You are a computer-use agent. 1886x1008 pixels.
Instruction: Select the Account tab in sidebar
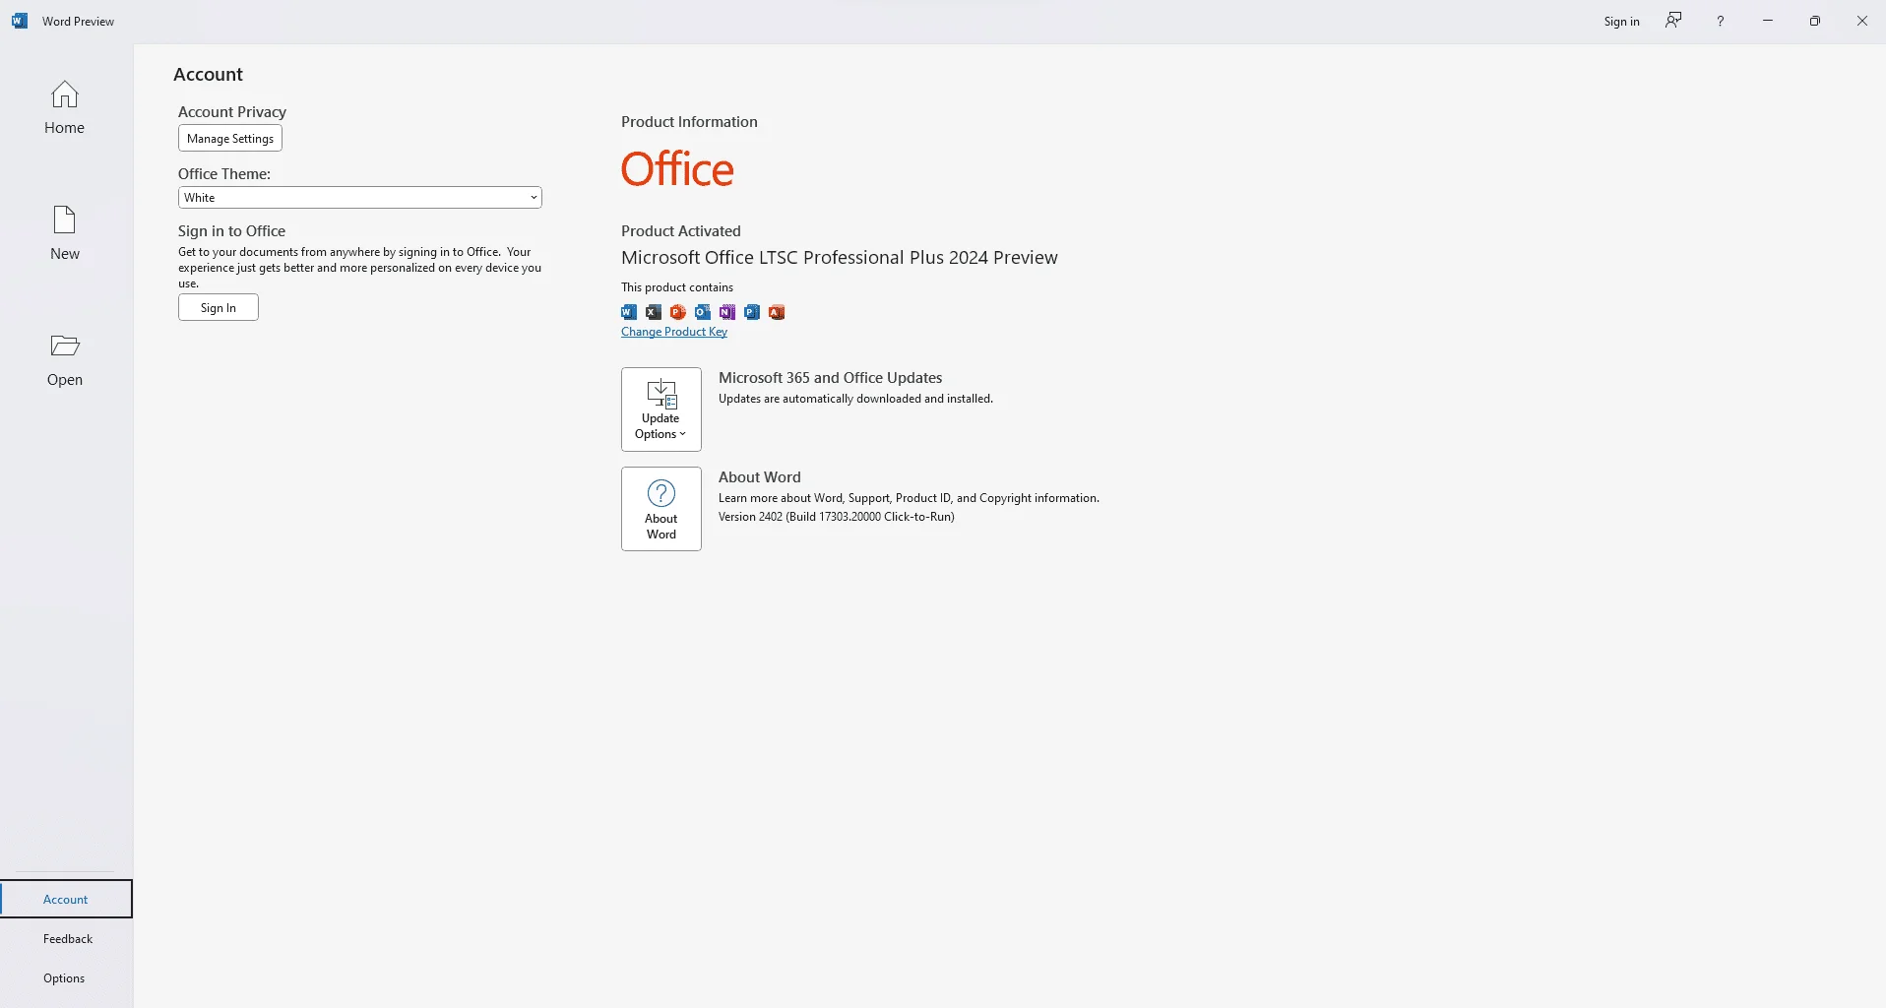tap(66, 899)
